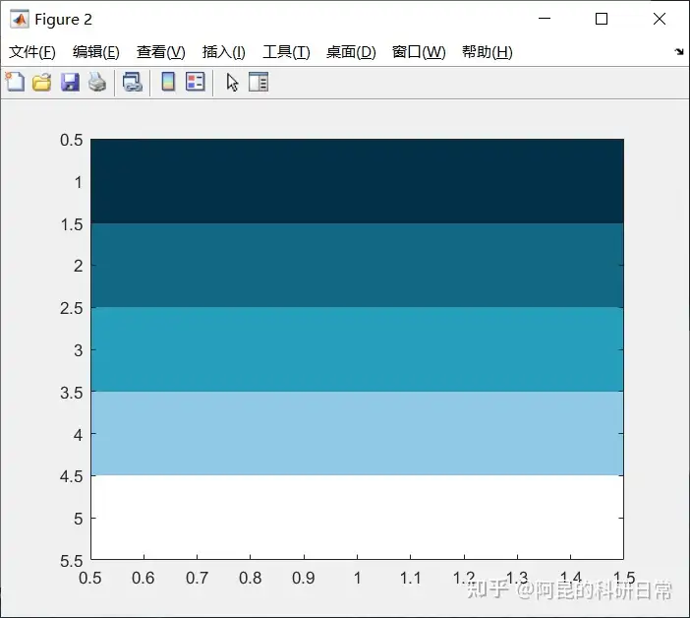Open the 插入(I) menu
The image size is (690, 618).
(223, 52)
